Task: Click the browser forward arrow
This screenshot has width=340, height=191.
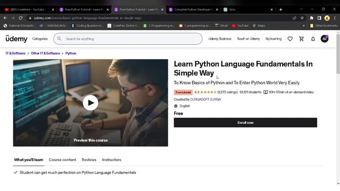Action: (13, 18)
